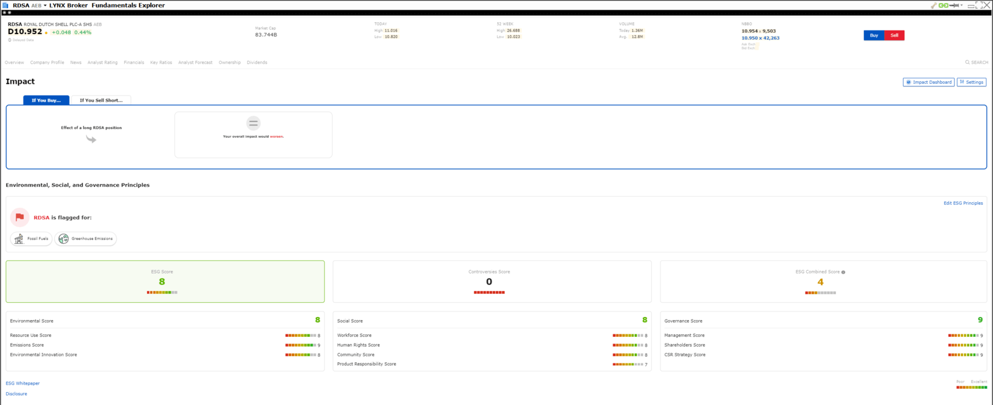This screenshot has height=405, width=993.
Task: Click the red flag icon beside RDSA
Action: pos(19,217)
